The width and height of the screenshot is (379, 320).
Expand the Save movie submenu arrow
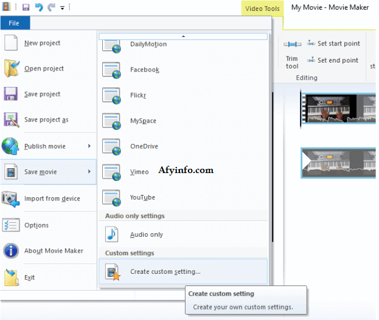pos(89,172)
